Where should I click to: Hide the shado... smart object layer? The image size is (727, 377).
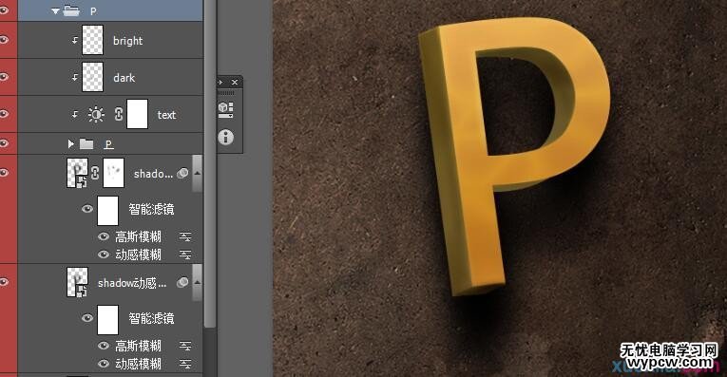click(5, 173)
